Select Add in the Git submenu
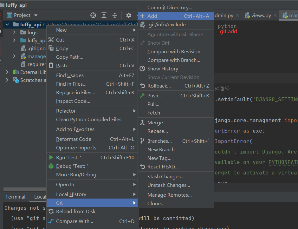298x229 pixels. (152, 16)
